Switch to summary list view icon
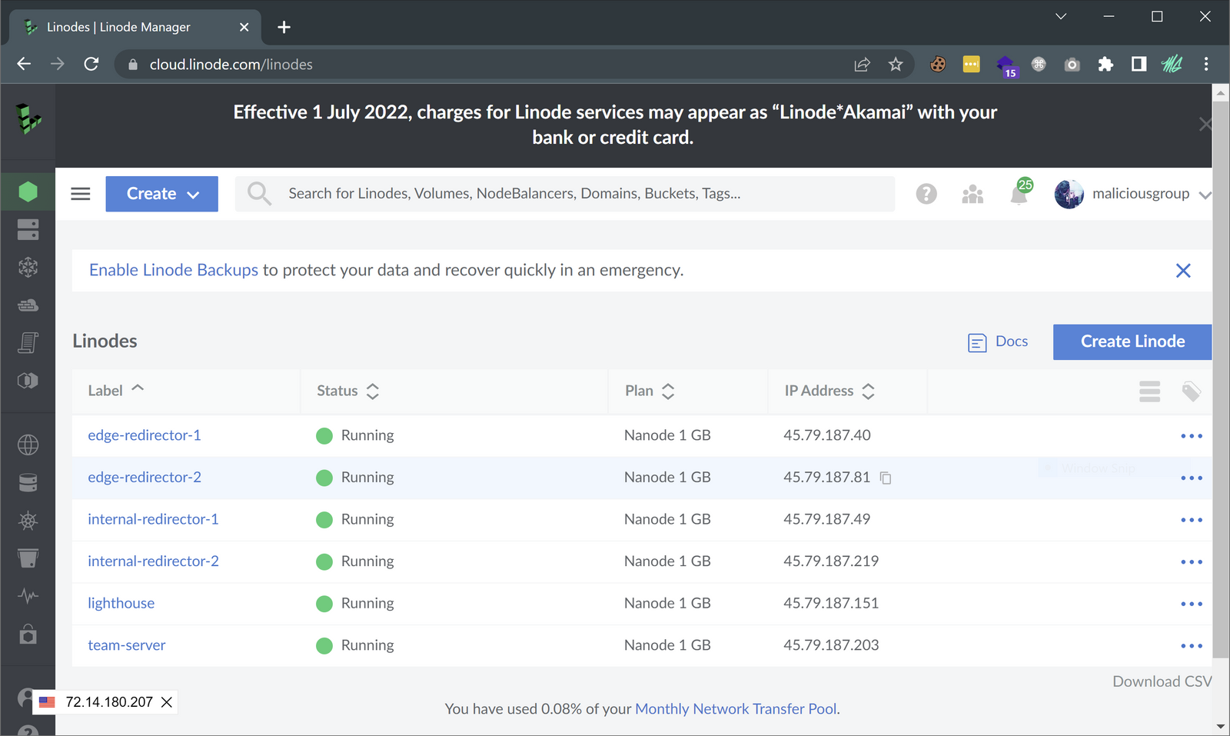Image resolution: width=1230 pixels, height=736 pixels. (x=1150, y=391)
